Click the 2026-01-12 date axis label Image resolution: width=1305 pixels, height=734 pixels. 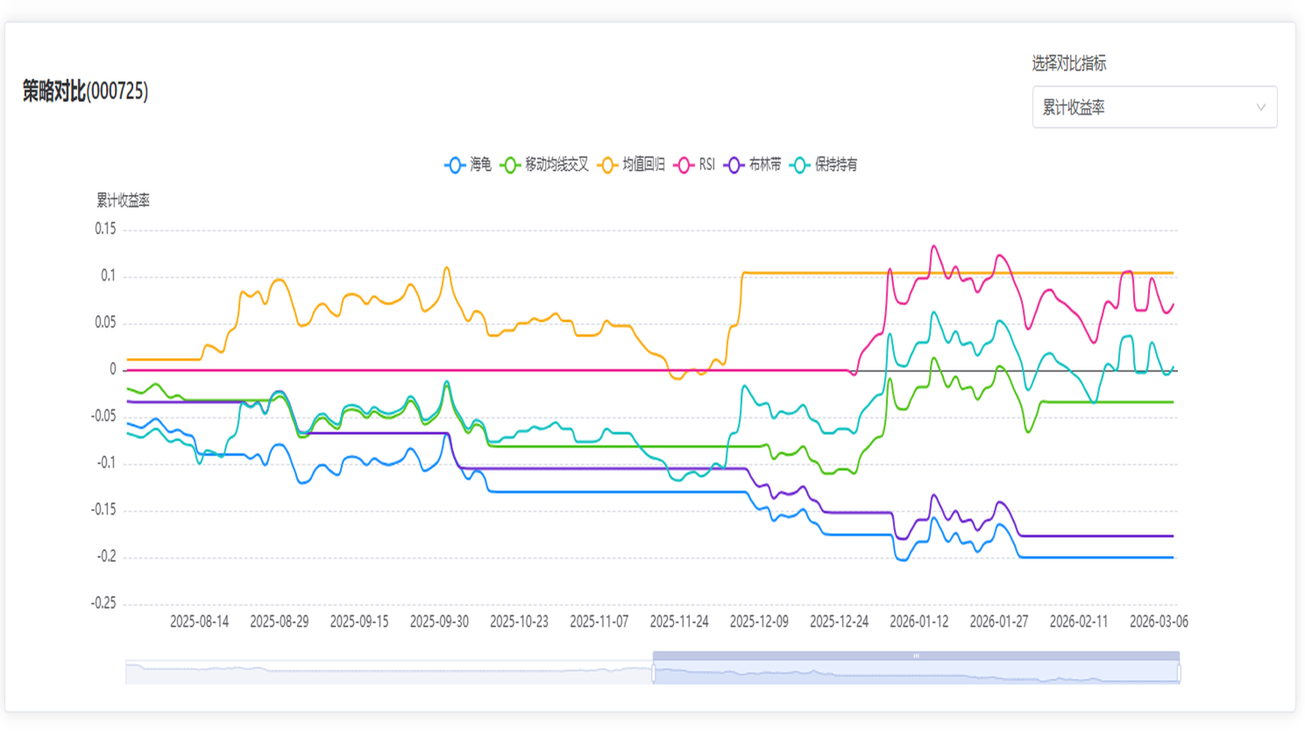coord(919,622)
